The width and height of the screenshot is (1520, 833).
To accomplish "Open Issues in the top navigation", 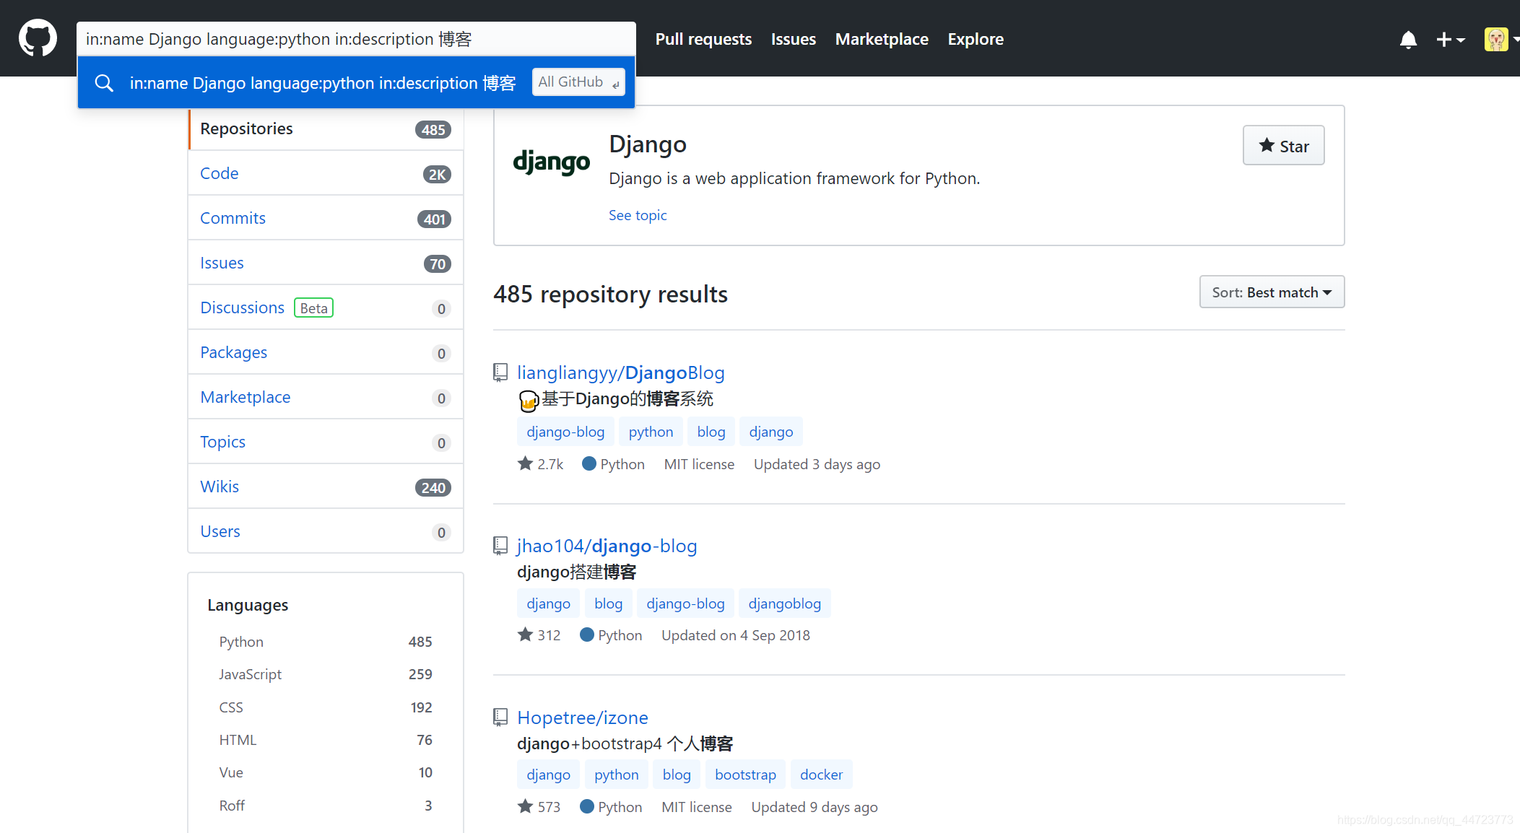I will click(793, 39).
